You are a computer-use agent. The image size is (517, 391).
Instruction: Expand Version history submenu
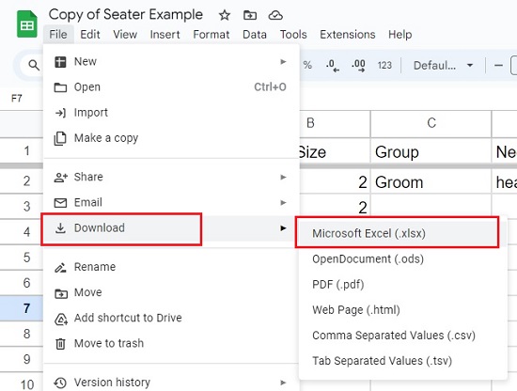[171, 383]
